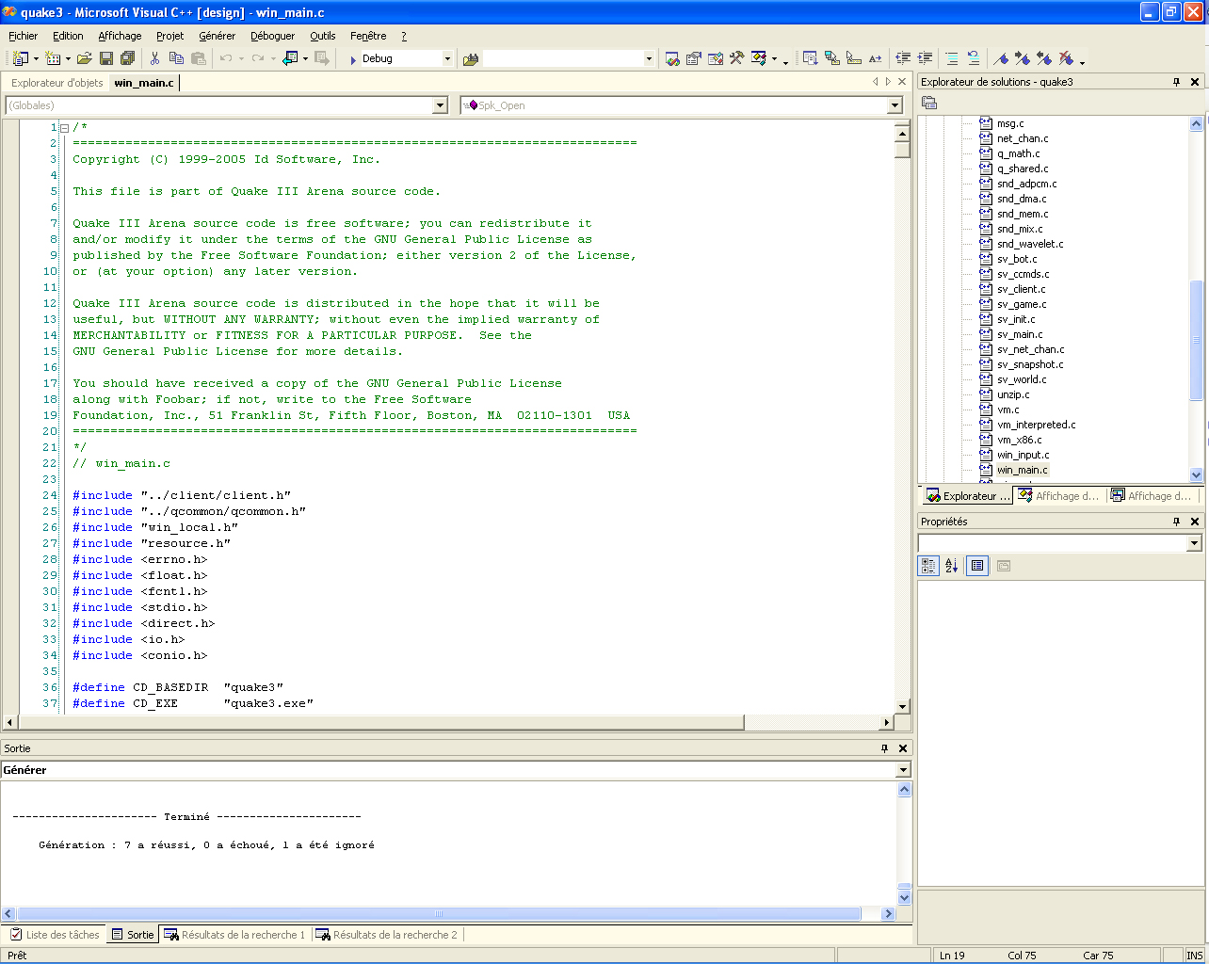Open the Outils menu
1209x964 pixels.
point(322,36)
